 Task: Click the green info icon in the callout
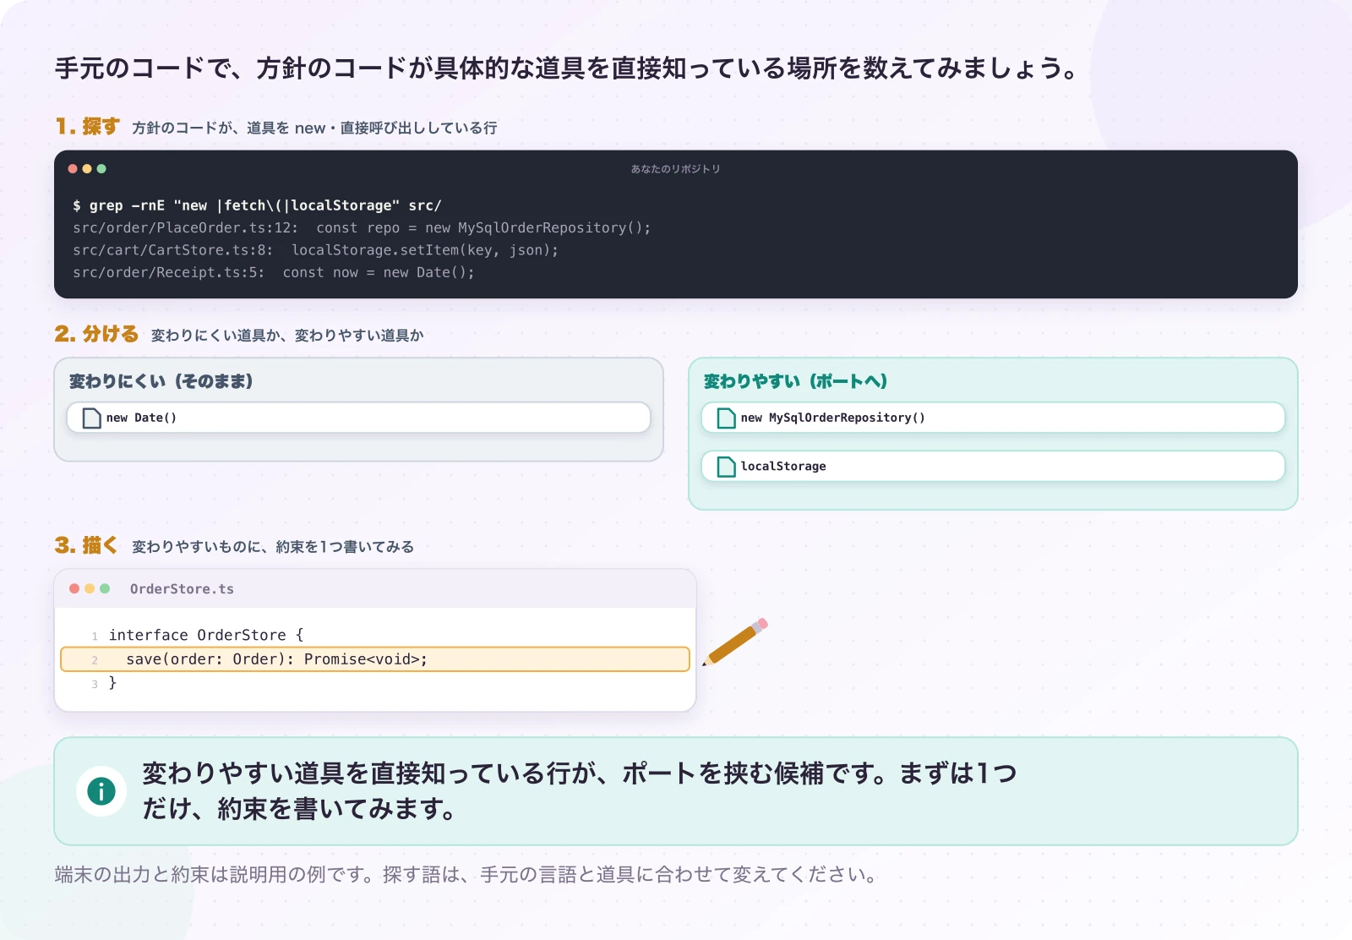click(101, 791)
